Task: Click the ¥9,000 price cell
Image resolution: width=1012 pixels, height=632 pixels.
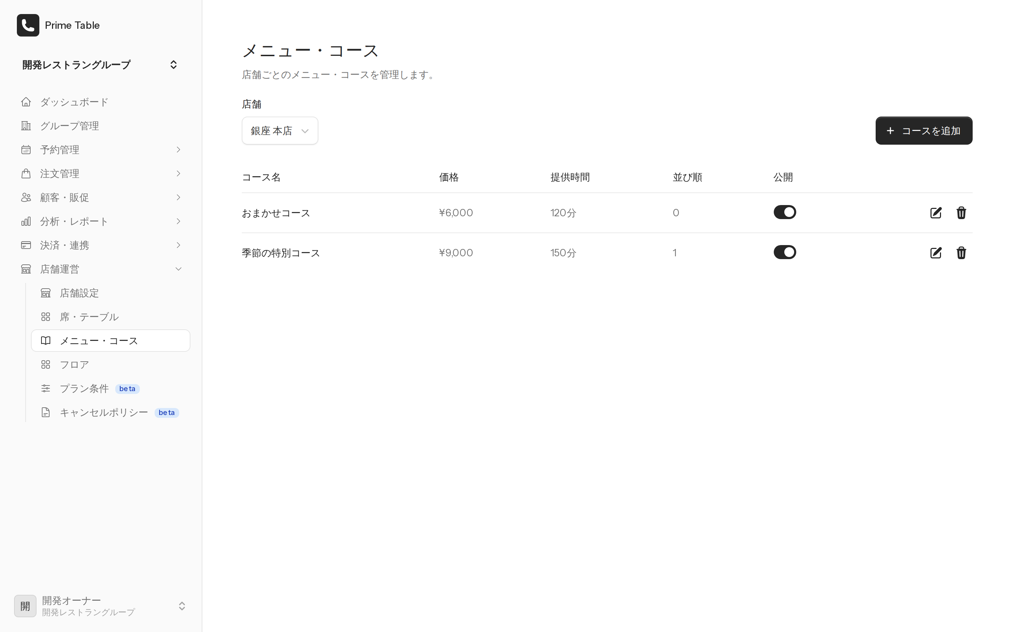Action: (456, 253)
